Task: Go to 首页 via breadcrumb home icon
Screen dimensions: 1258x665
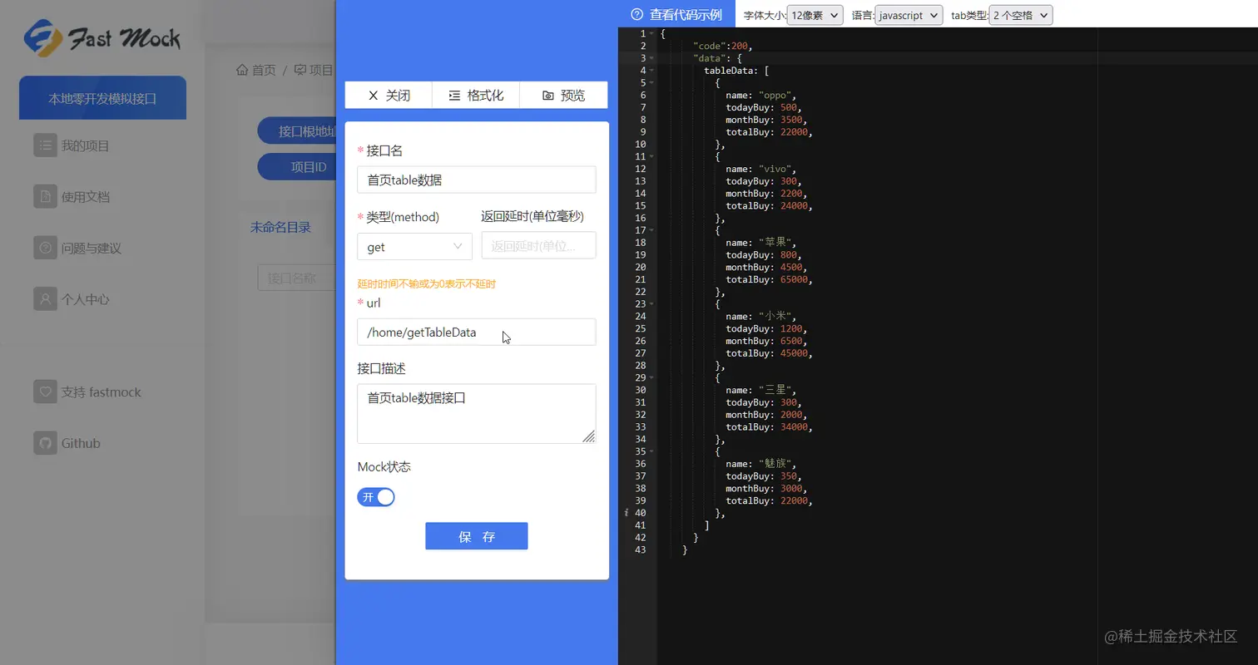Action: tap(242, 70)
